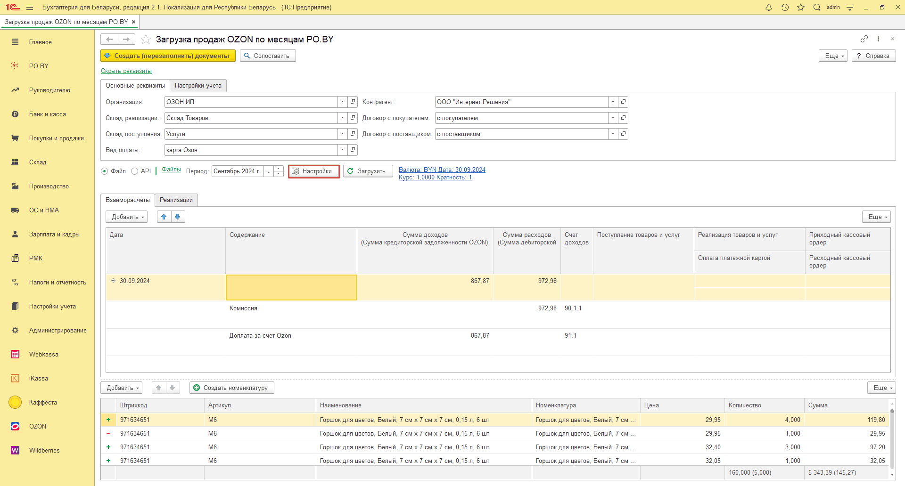Move Взаиморасчеты row down with blue arrow
Image resolution: width=905 pixels, height=486 pixels.
coord(178,217)
